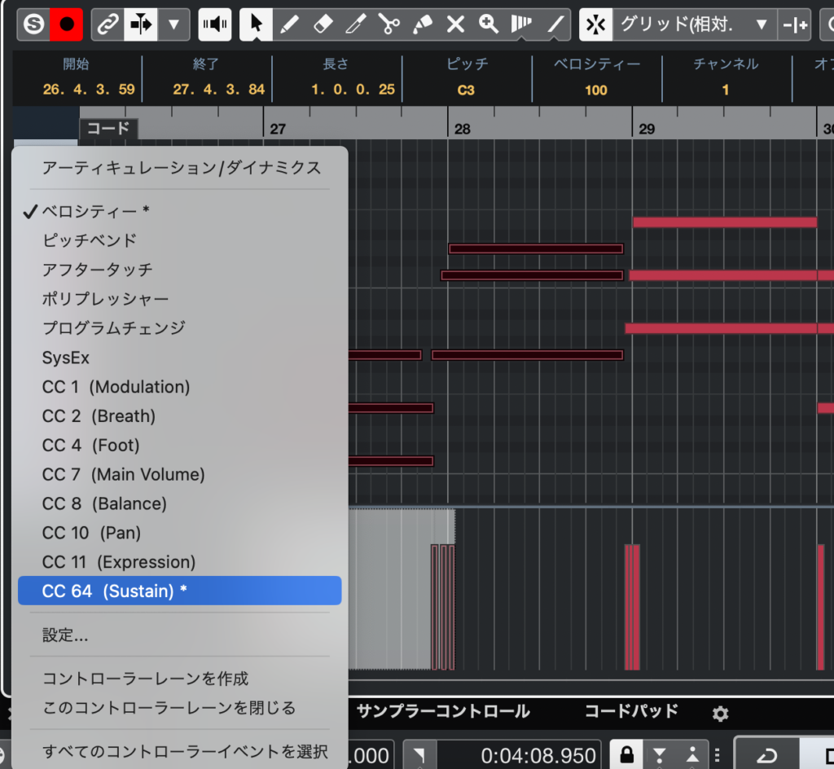Image resolution: width=834 pixels, height=769 pixels.
Task: Expand the auto-scroll options arrow
Action: click(x=173, y=24)
